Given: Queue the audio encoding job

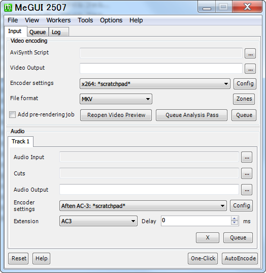Looking at the screenshot, I should tap(238, 237).
